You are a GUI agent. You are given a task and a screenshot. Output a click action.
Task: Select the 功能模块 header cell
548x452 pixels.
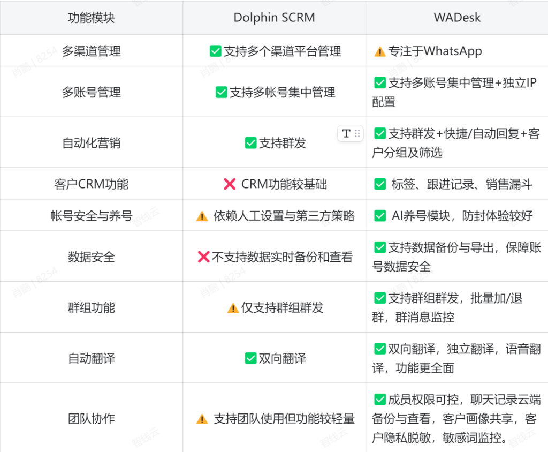pos(92,18)
